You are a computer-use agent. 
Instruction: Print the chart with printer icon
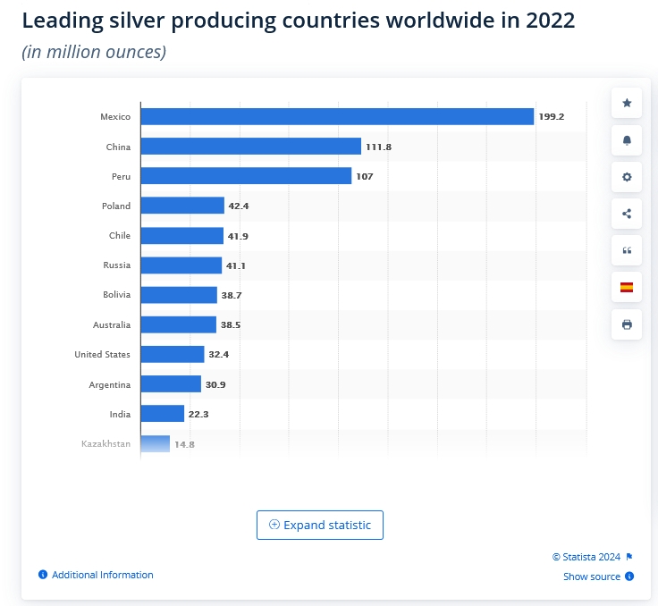click(627, 324)
